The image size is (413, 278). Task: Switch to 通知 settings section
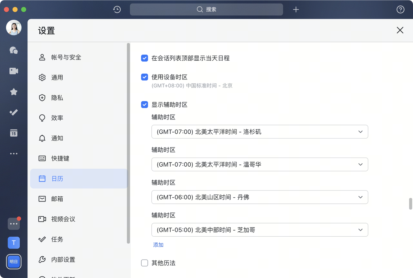click(x=57, y=138)
